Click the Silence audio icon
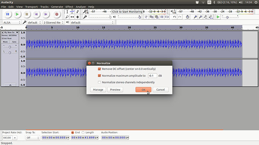The image size is (259, 145). click(167, 17)
